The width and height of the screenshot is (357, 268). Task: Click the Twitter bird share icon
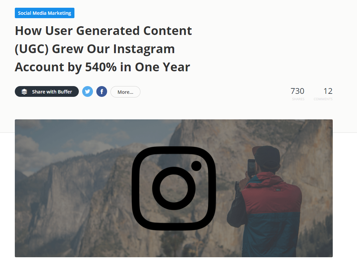(x=88, y=91)
